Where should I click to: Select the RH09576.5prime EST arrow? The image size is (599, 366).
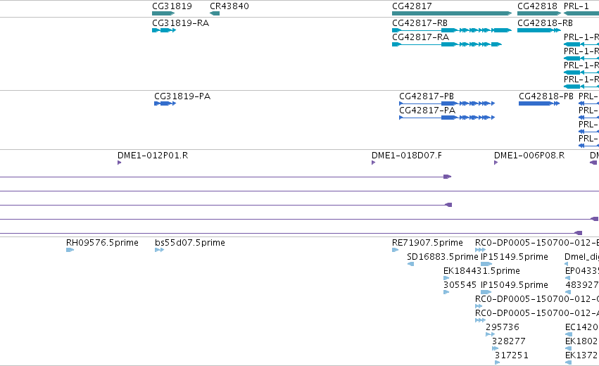[x=70, y=250]
